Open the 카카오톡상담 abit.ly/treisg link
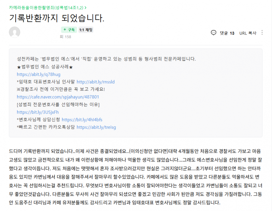 [96, 127]
